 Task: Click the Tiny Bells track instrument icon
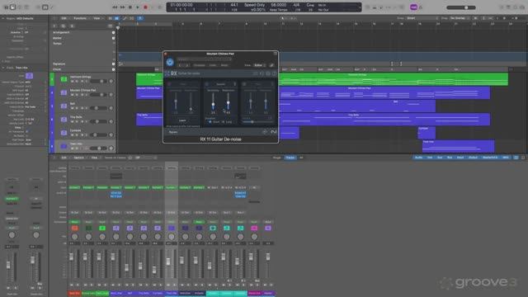click(x=64, y=120)
